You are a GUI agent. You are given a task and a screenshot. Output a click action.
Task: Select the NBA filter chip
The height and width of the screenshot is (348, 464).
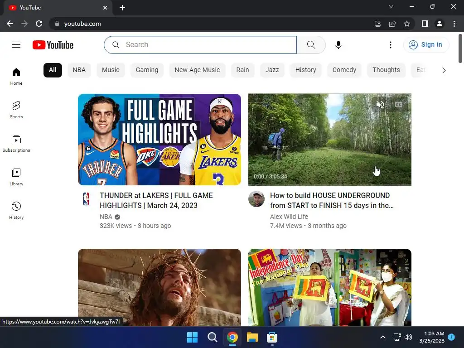click(79, 70)
